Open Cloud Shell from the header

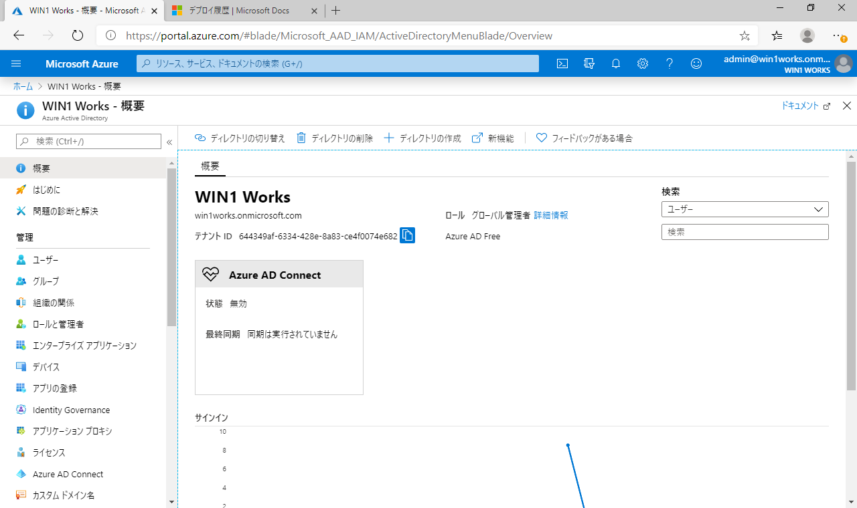coord(562,63)
